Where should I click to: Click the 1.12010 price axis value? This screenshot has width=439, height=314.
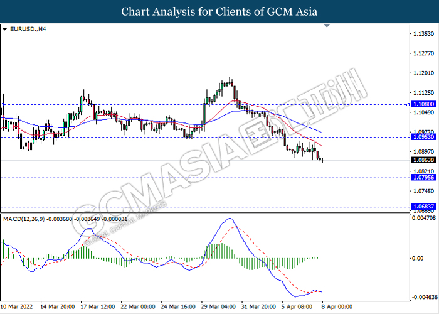coord(423,73)
